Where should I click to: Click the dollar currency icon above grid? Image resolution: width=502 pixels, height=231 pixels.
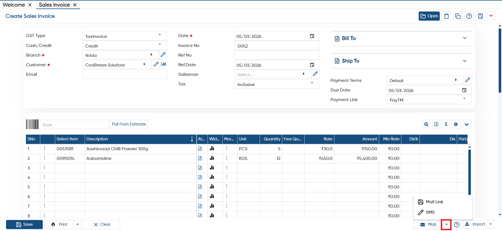[x=446, y=124]
